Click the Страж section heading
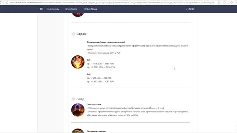Screen dimensions: 237x133 [81, 34]
